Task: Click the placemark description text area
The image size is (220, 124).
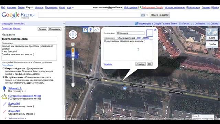Action: point(128,50)
